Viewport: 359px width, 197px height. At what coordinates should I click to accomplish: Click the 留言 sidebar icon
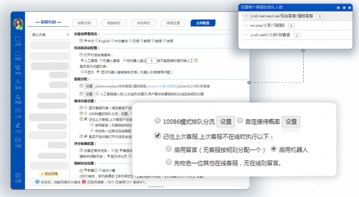tap(18, 84)
